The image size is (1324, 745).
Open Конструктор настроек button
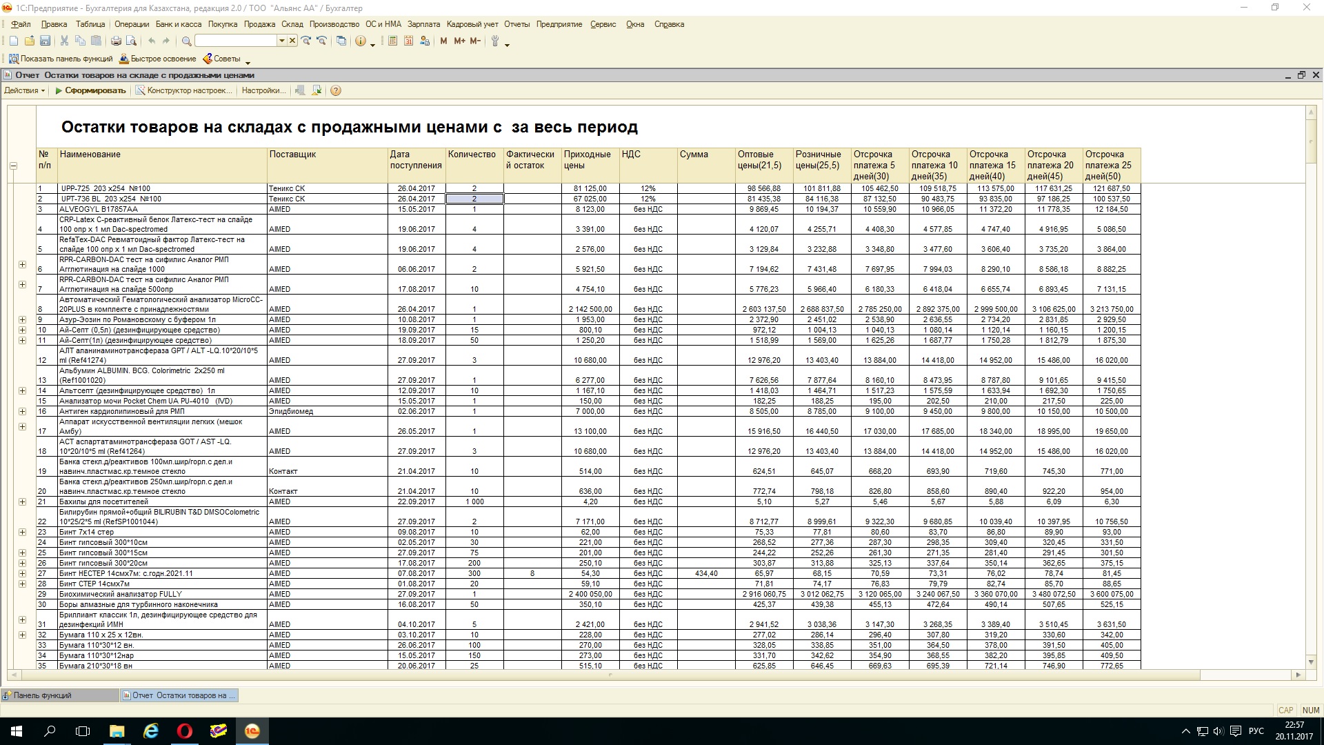(184, 90)
